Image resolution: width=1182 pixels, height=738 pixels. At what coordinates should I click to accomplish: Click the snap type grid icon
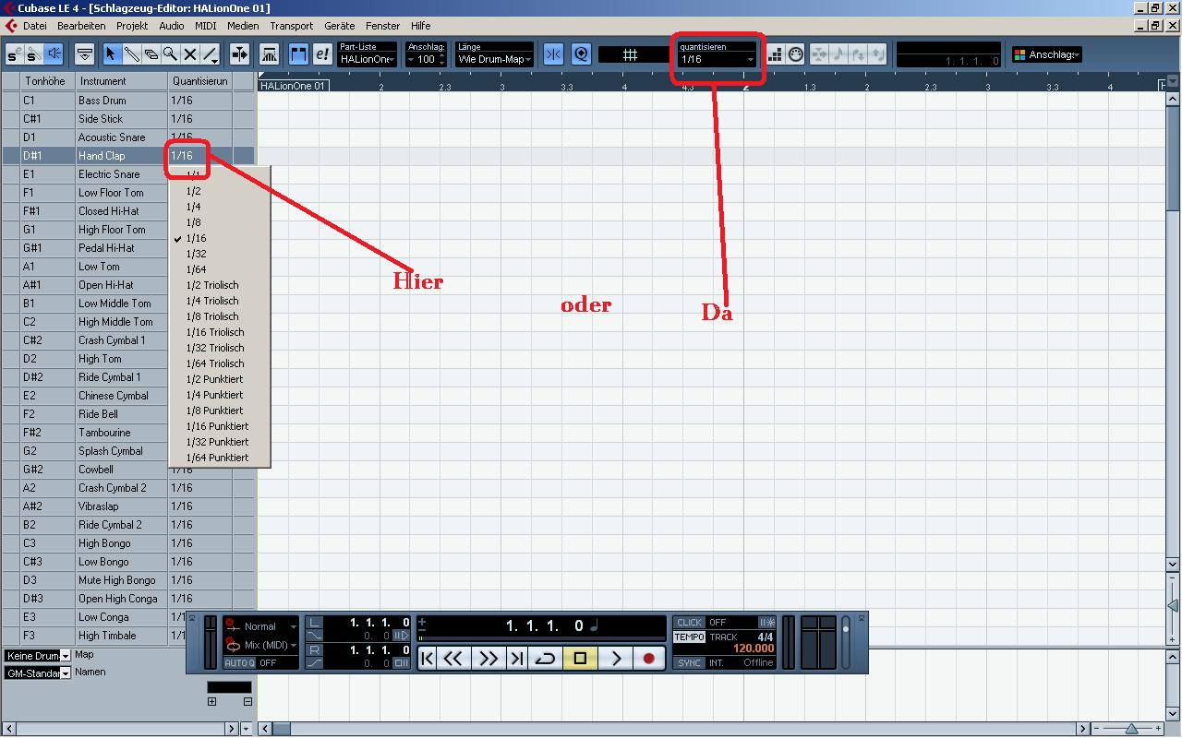[x=631, y=54]
